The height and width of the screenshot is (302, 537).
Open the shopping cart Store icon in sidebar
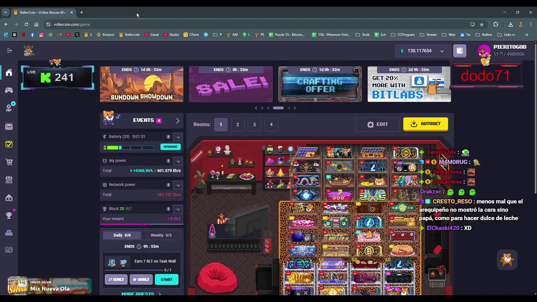pos(9,162)
